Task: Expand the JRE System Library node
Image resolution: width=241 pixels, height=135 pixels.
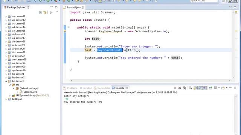Action: click(x=10, y=96)
